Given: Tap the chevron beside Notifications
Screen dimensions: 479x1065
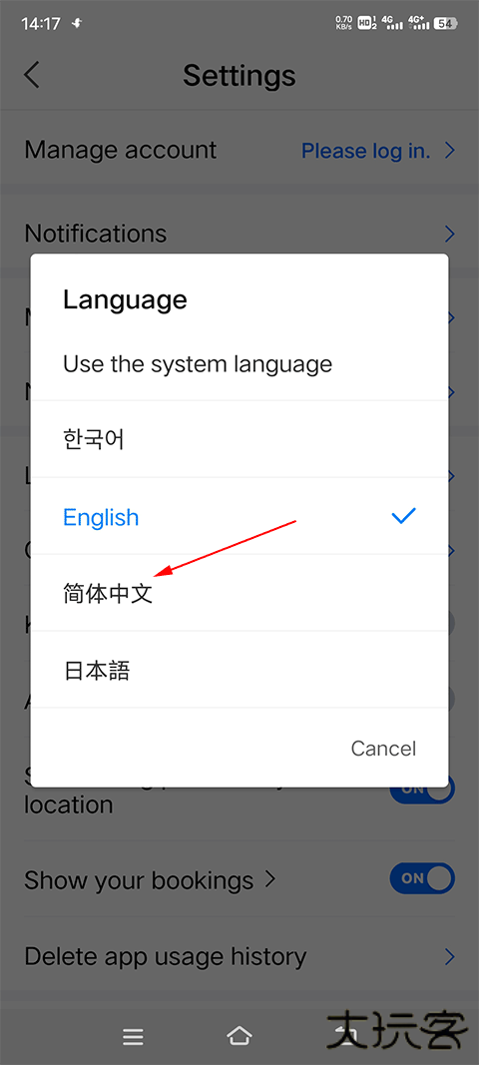Looking at the screenshot, I should pos(449,234).
